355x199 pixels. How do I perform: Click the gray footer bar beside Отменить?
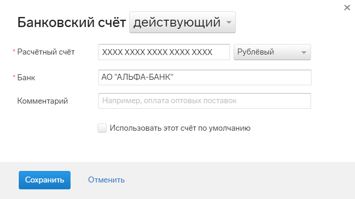(x=226, y=180)
